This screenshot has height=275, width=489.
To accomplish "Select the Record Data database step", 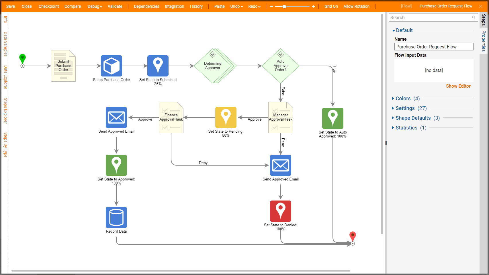I will (x=116, y=217).
